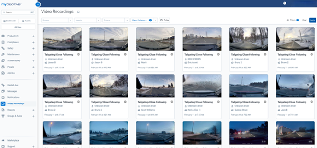Open Marketplace from the sidebar
The image size is (317, 148).
pos(13,140)
